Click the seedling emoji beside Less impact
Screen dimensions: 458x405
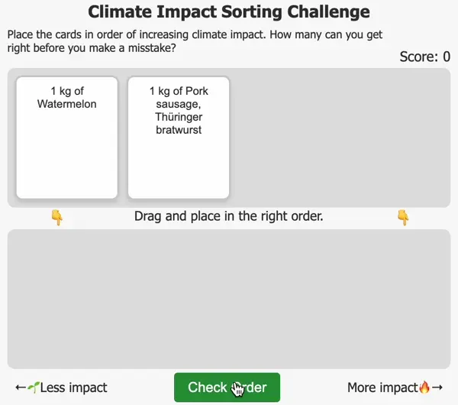point(33,387)
